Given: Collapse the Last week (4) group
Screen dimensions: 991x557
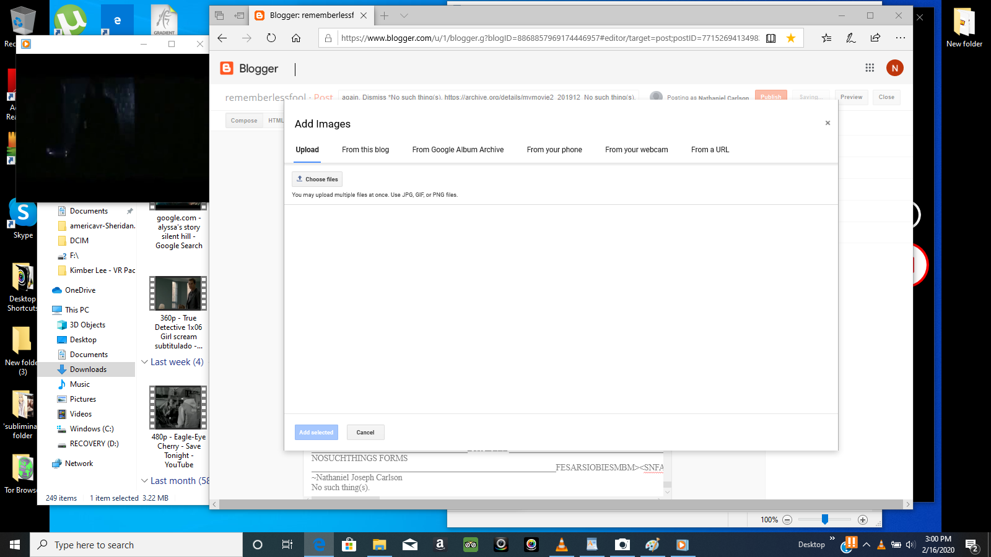Looking at the screenshot, I should tap(144, 362).
